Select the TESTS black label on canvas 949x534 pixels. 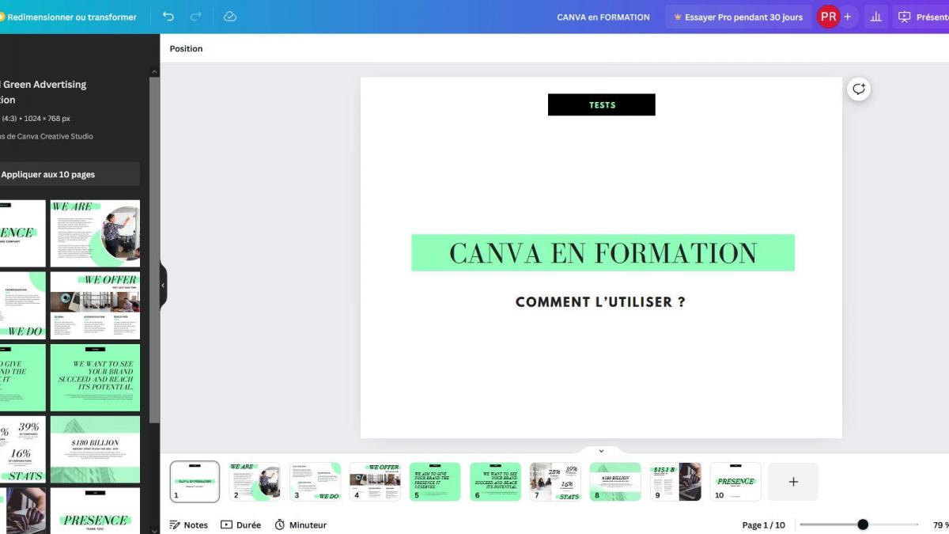pos(601,104)
